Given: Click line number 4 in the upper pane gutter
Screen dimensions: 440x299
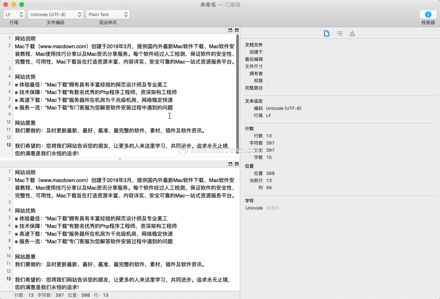Looking at the screenshot, I should pyautogui.click(x=10, y=76).
